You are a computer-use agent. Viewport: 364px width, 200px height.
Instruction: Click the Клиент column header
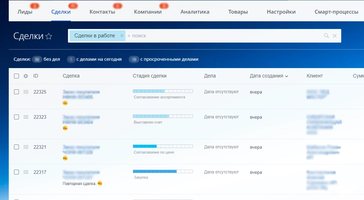[x=315, y=76]
